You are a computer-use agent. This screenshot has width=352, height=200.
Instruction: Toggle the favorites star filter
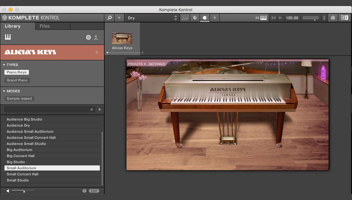[100, 109]
